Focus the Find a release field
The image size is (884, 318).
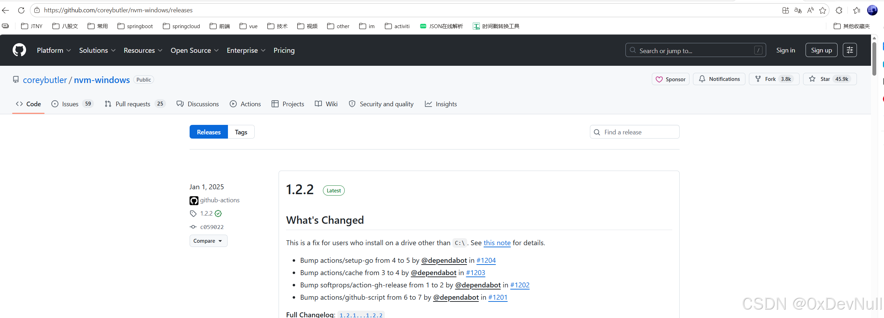coord(635,132)
